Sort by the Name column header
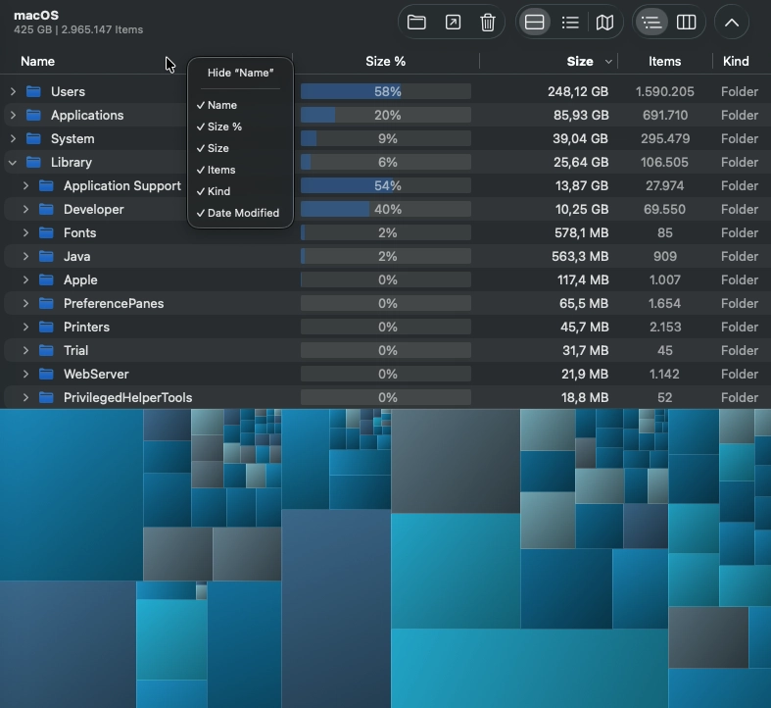Image resolution: width=771 pixels, height=708 pixels. coord(38,62)
